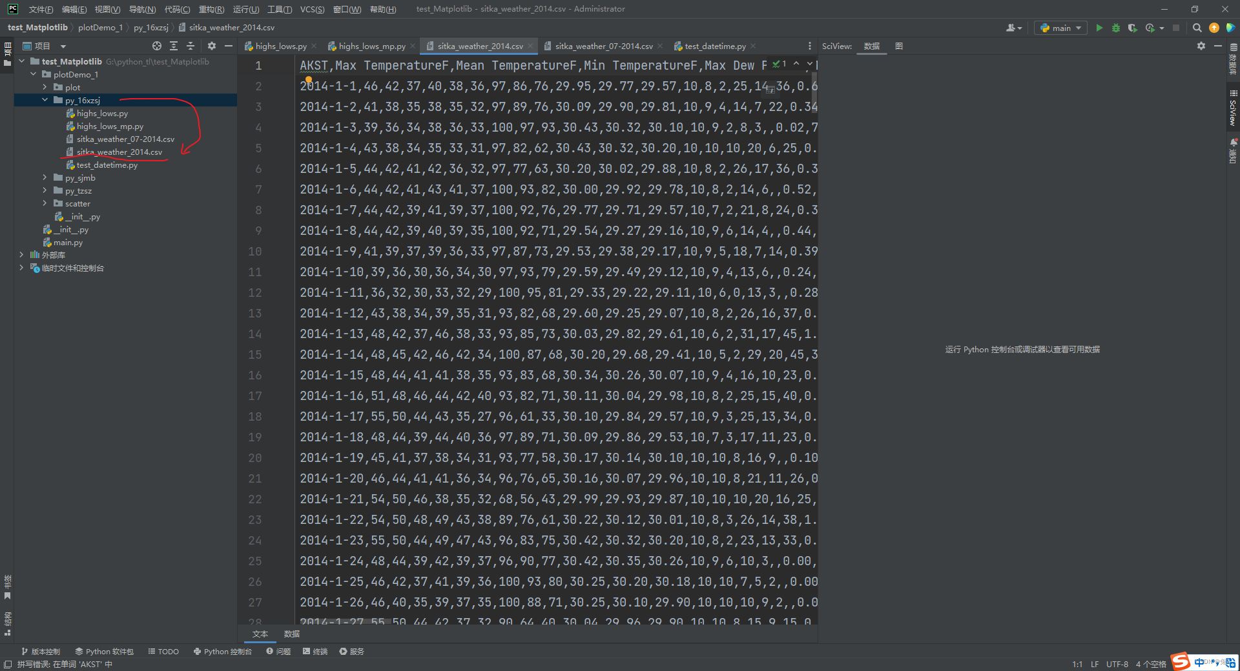Run main with coverage shield icon
Image resolution: width=1240 pixels, height=671 pixels.
[x=1132, y=28]
